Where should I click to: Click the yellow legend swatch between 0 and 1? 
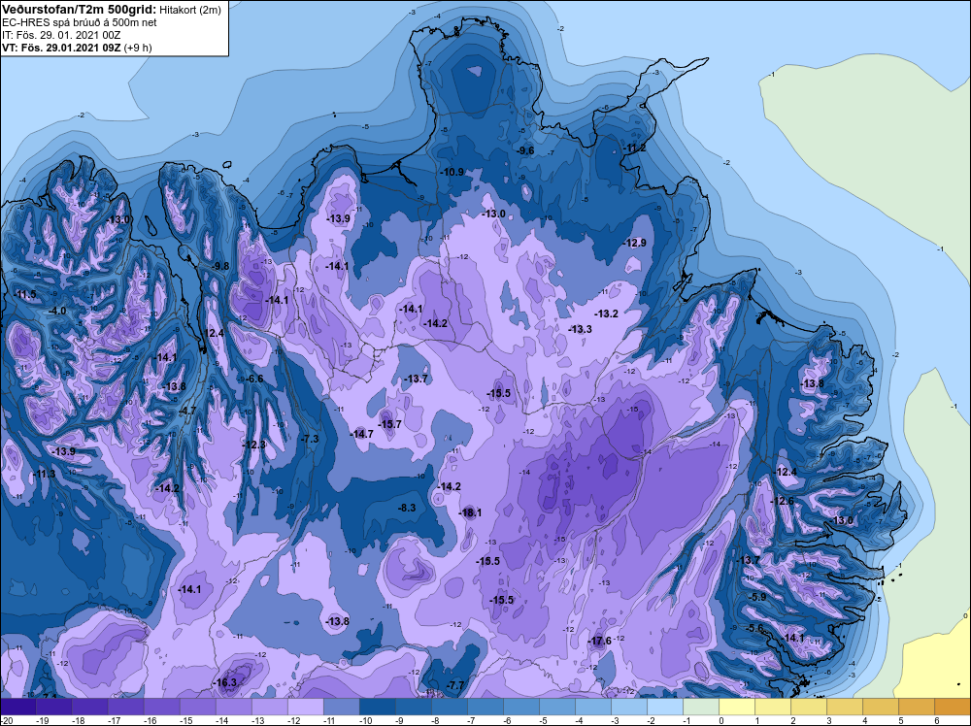click(x=738, y=707)
